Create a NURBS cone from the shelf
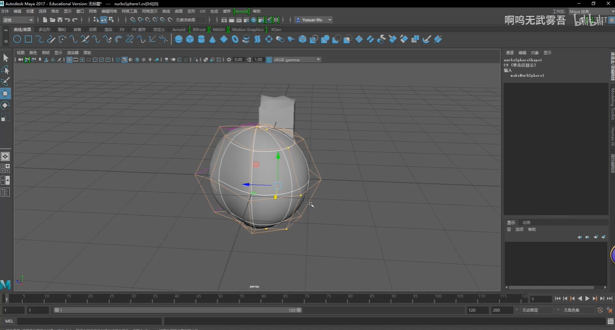 point(212,39)
